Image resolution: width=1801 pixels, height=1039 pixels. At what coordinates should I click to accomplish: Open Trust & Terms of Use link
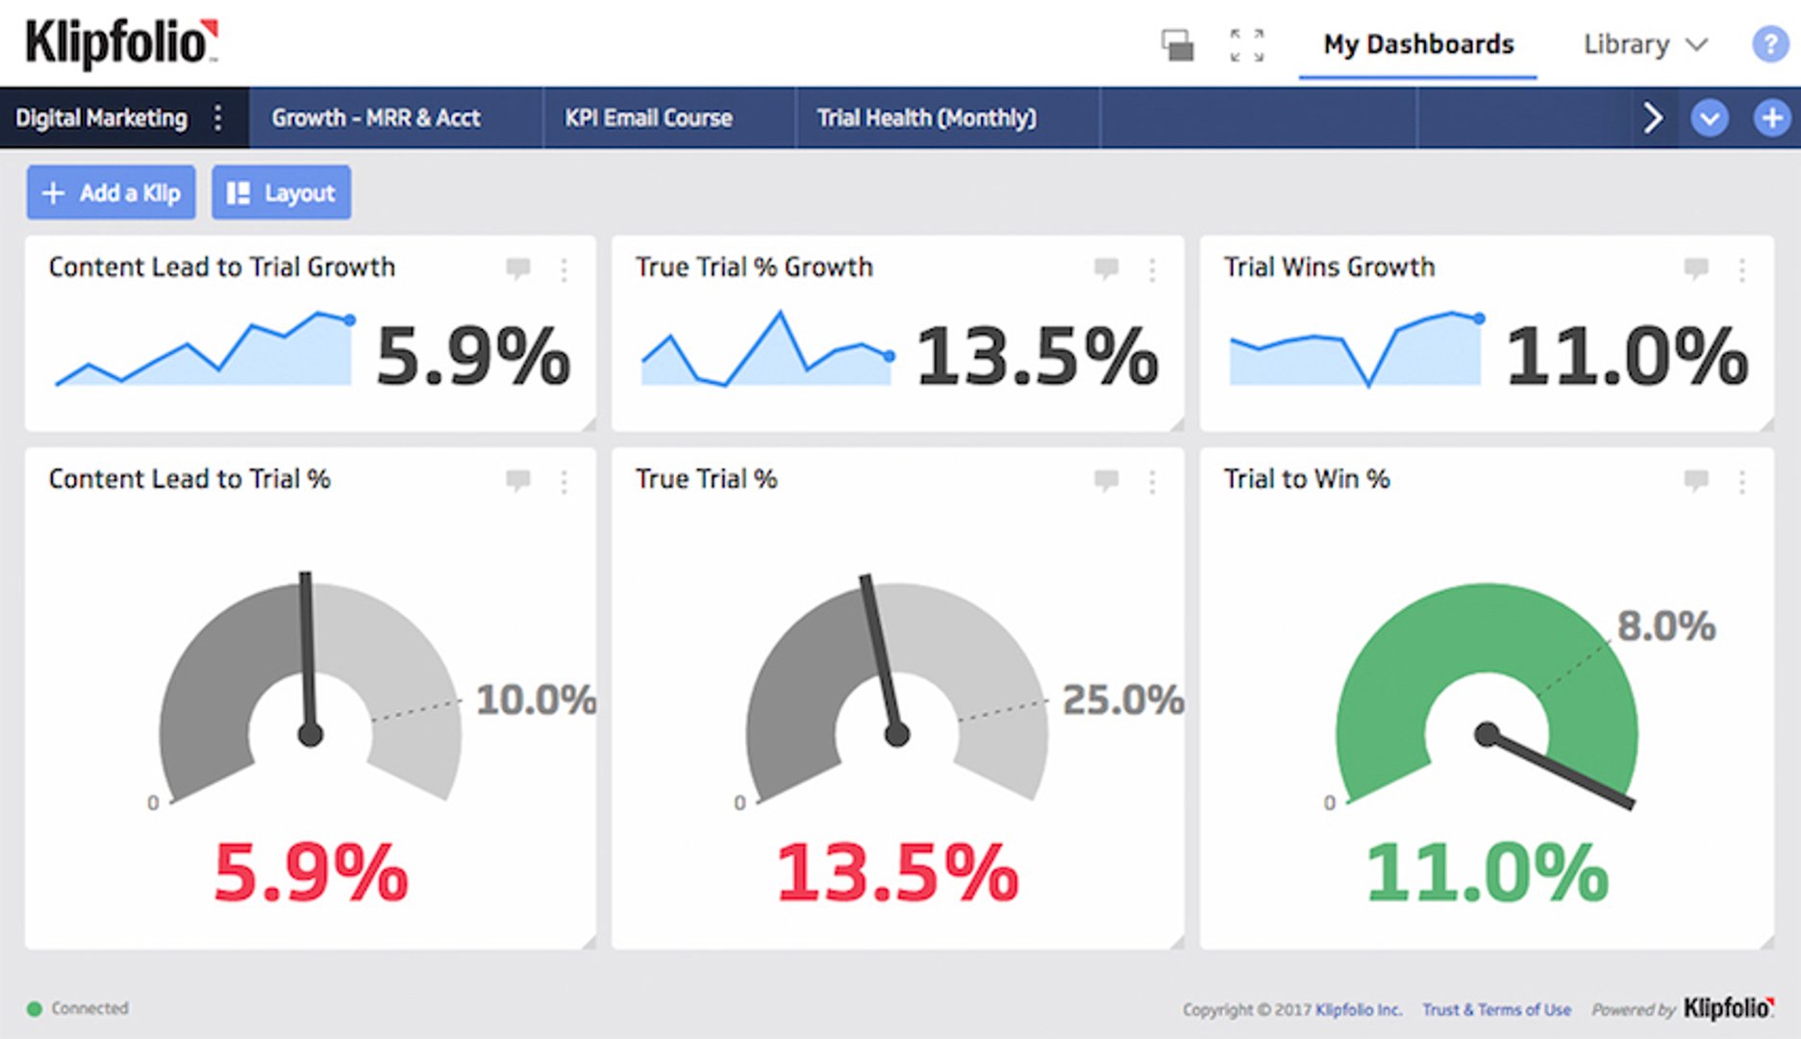(1496, 1009)
